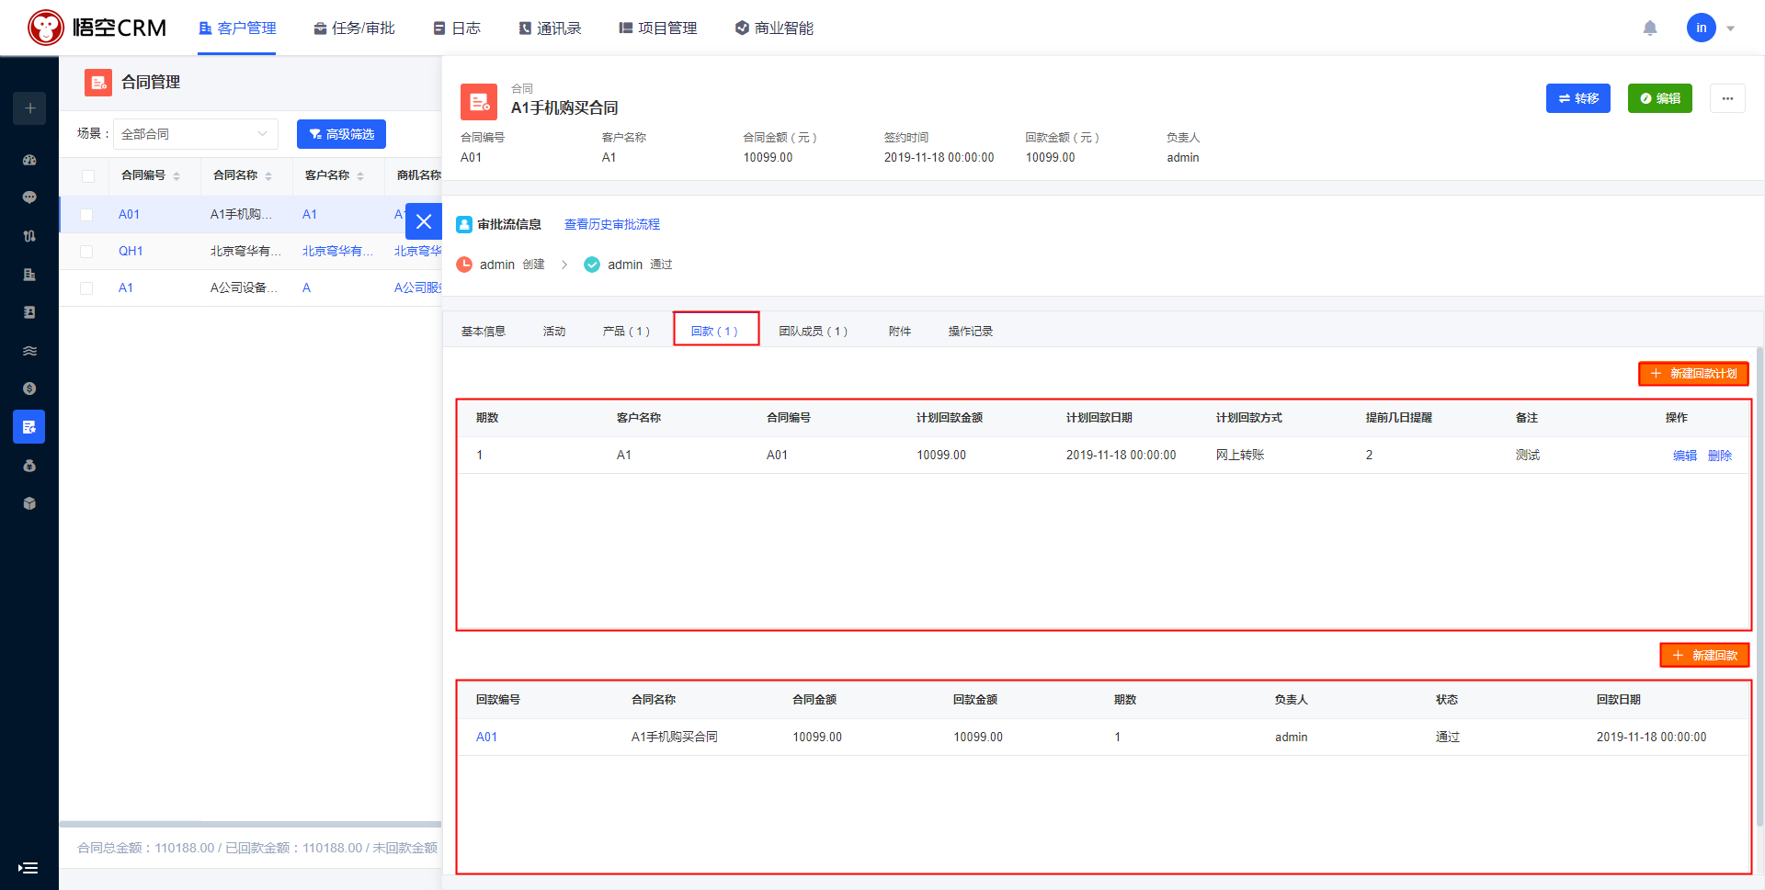Sort by 合同编号 column arrows
The width and height of the screenshot is (1765, 890).
pyautogui.click(x=176, y=176)
